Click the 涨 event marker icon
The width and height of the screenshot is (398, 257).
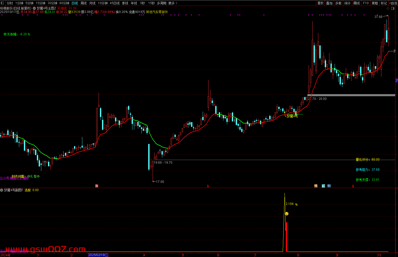pyautogui.click(x=97, y=186)
